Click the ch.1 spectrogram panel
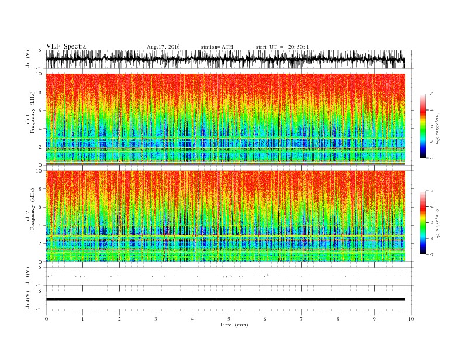The height and width of the screenshot is (358, 463). coord(225,119)
